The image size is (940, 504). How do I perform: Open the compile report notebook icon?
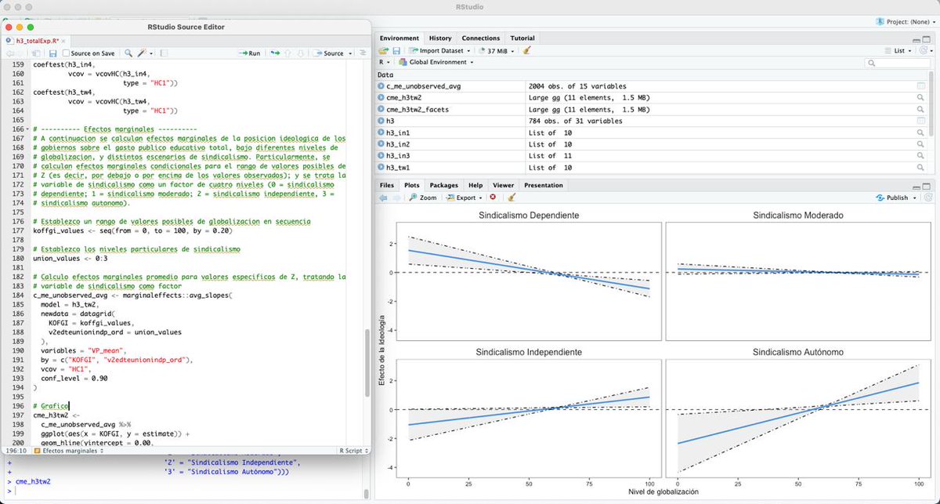coord(163,53)
